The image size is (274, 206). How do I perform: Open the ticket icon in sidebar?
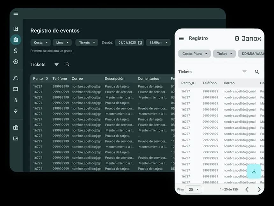tap(16, 89)
